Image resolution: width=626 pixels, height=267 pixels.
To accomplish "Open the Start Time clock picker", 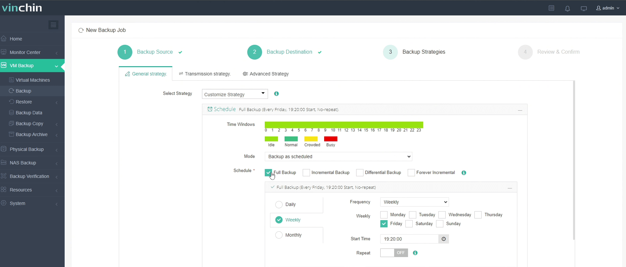I will (444, 239).
